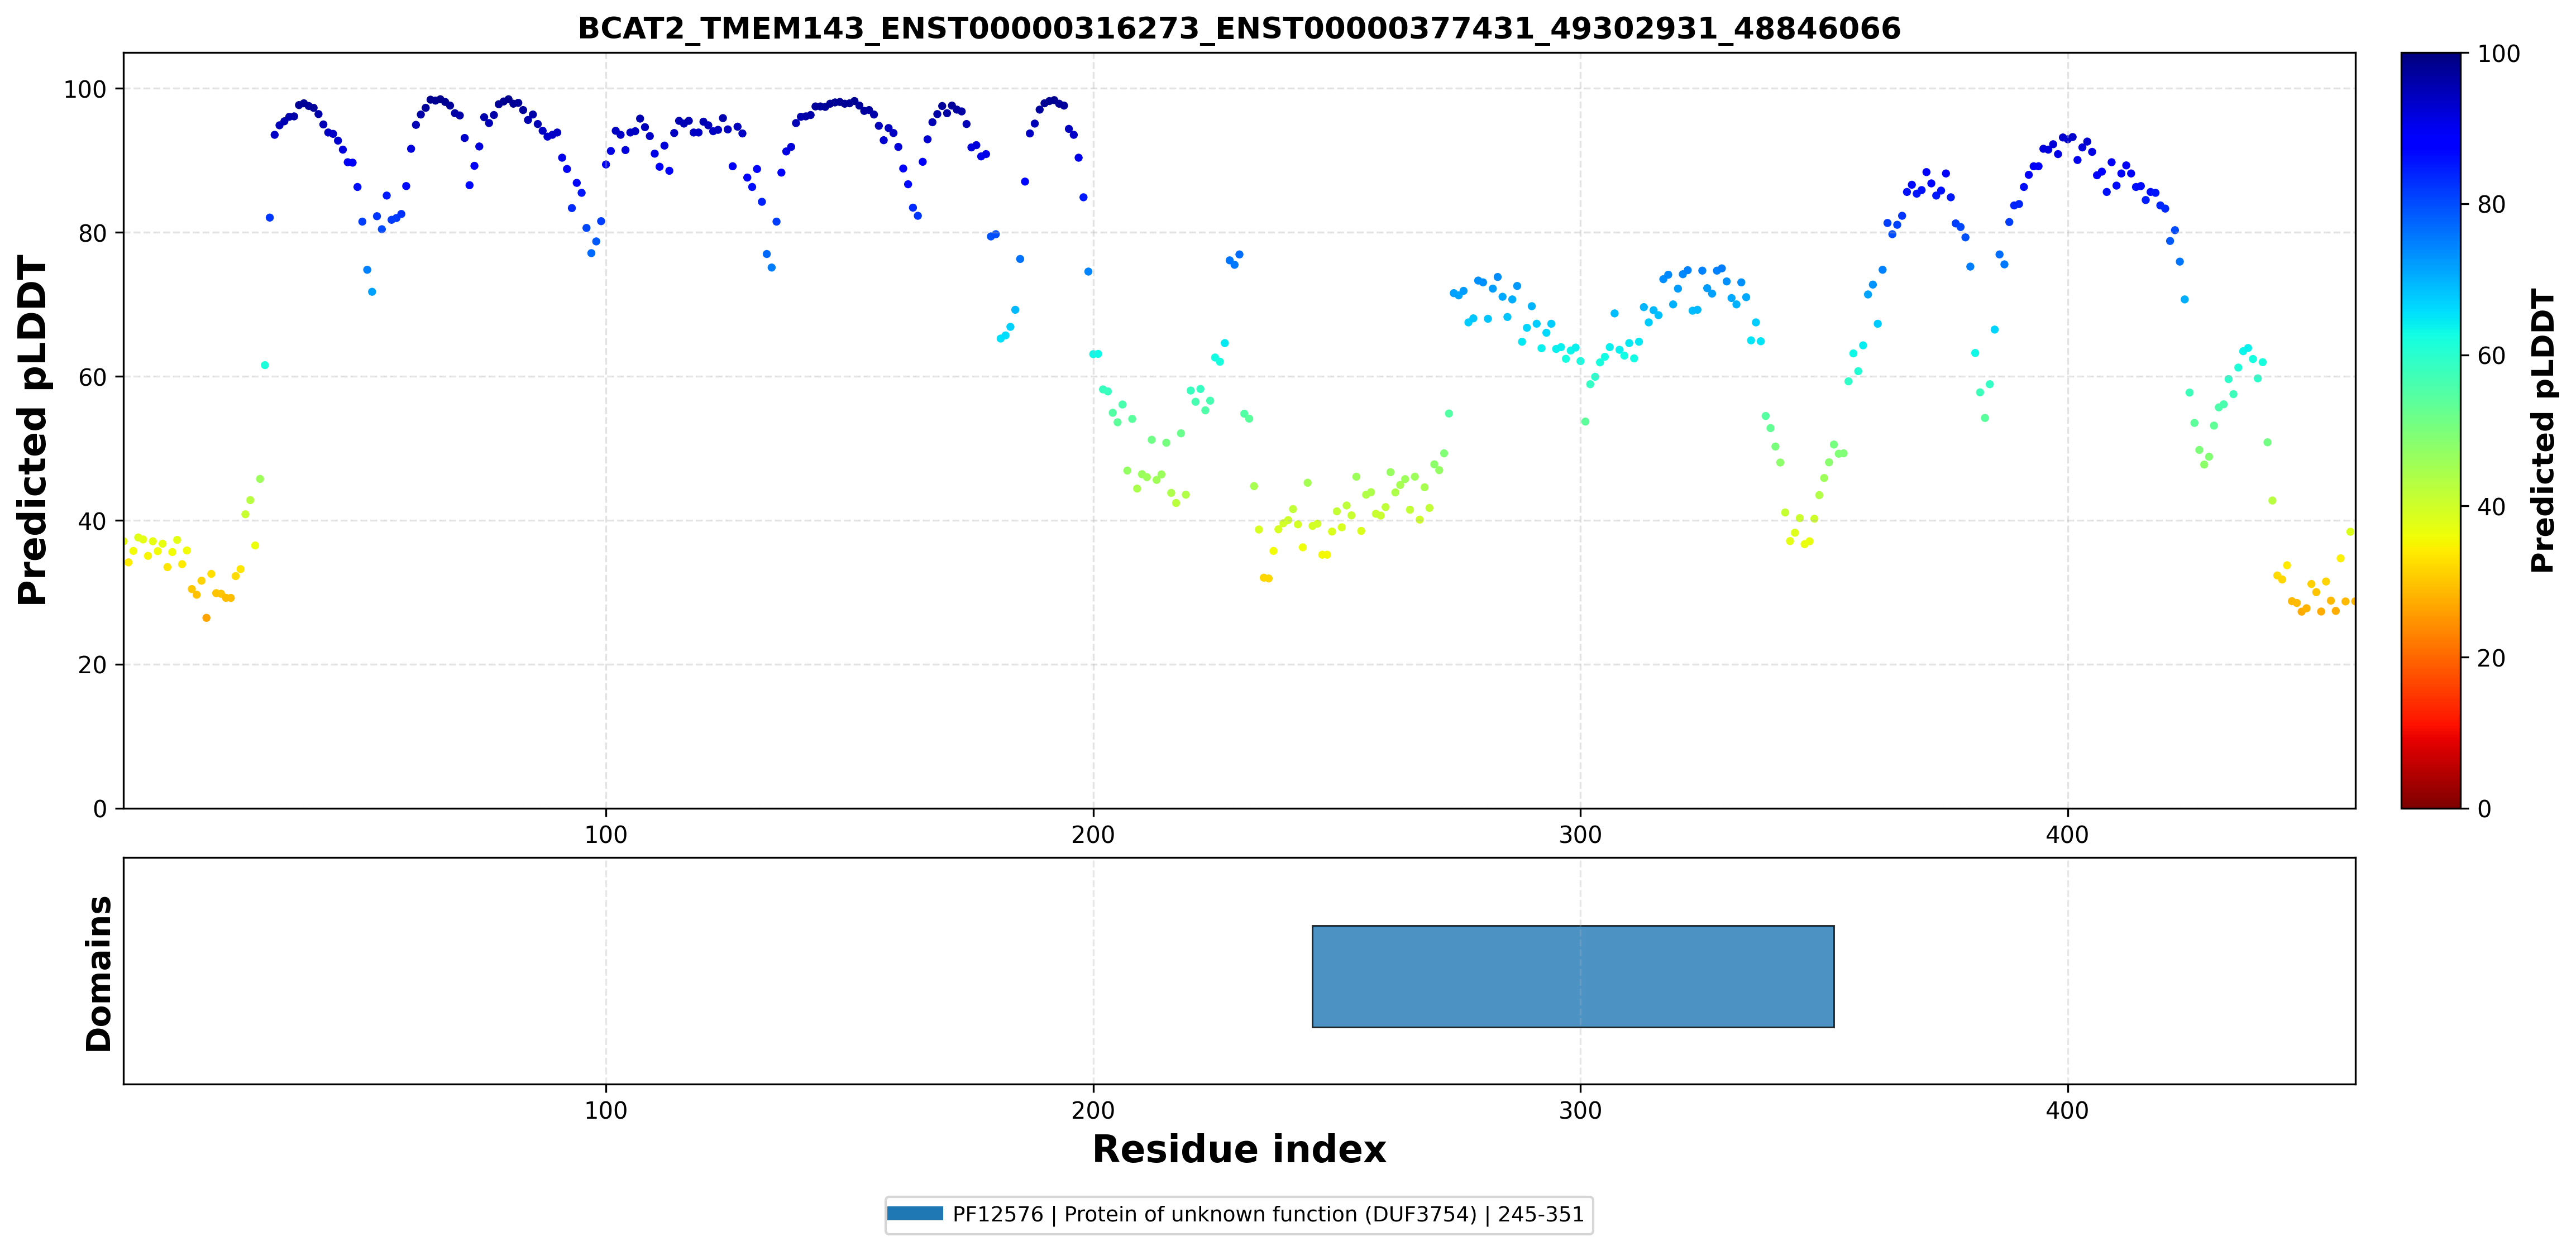
Task: Click the x-axis tick 200 below domains panel
Action: [1093, 1111]
